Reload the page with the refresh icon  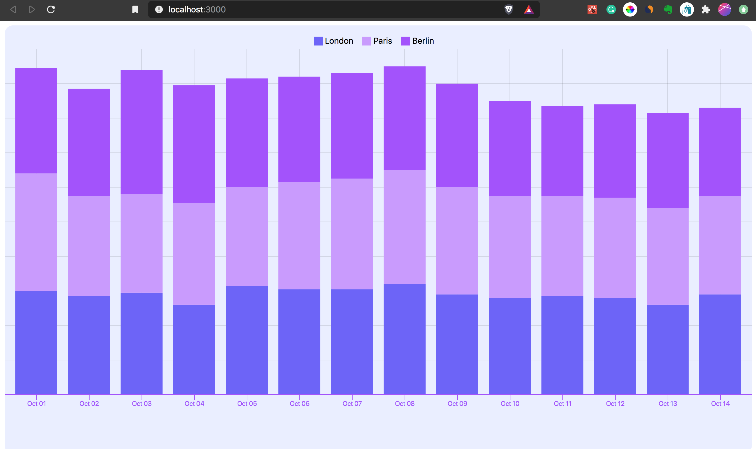pyautogui.click(x=51, y=9)
